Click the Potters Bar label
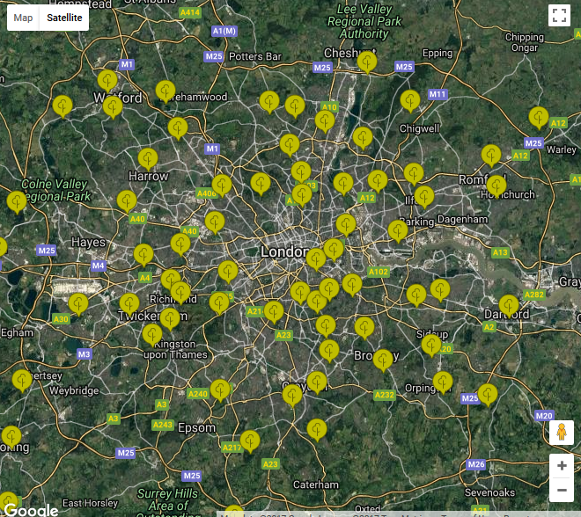This screenshot has width=581, height=517. (255, 56)
